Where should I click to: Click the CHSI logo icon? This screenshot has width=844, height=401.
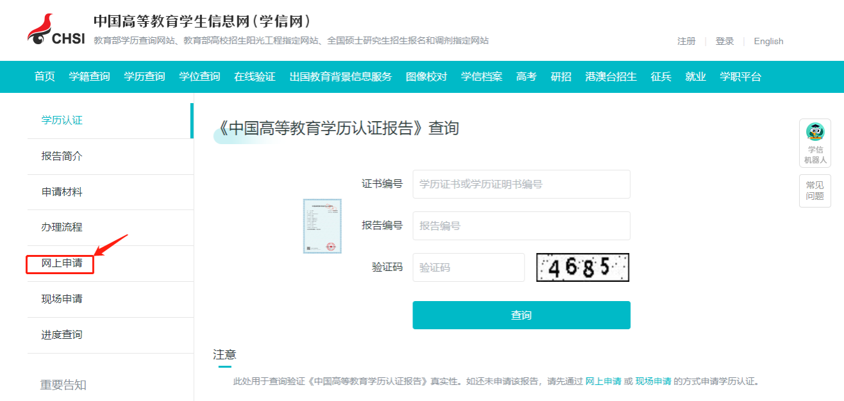(56, 30)
